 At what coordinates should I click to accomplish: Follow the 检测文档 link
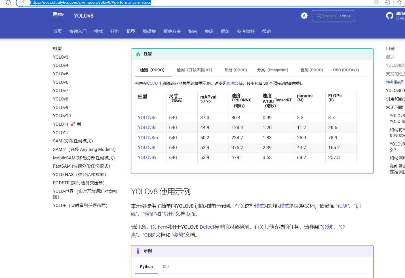coord(235,83)
